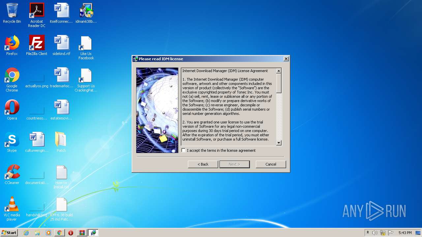Select the idman638b installer icon
This screenshot has width=422, height=237.
pyautogui.click(x=86, y=13)
